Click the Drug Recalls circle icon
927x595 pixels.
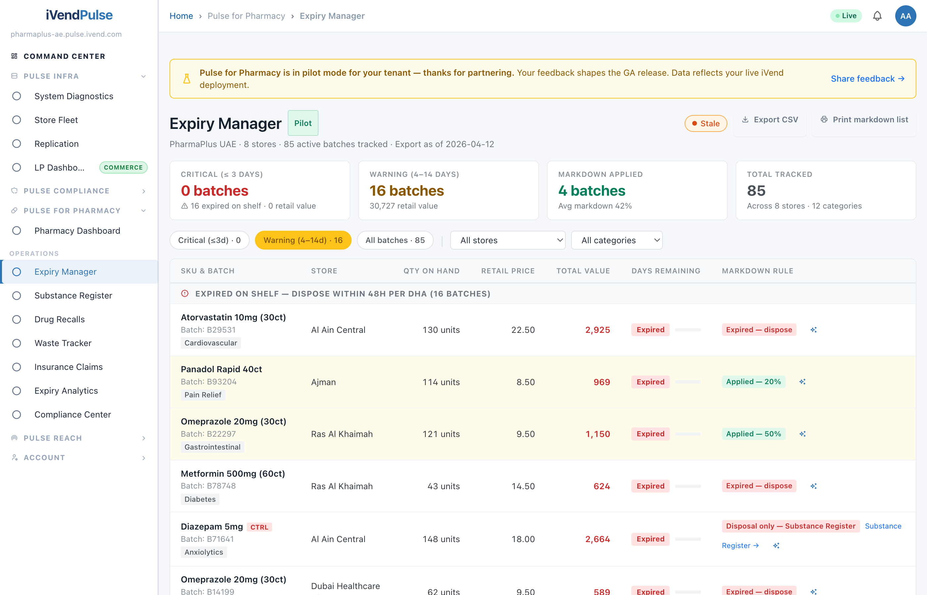(x=17, y=319)
